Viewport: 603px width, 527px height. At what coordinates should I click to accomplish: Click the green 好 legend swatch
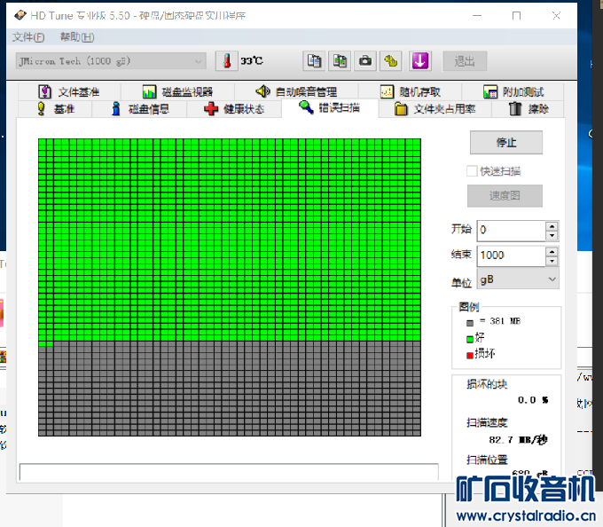click(470, 339)
